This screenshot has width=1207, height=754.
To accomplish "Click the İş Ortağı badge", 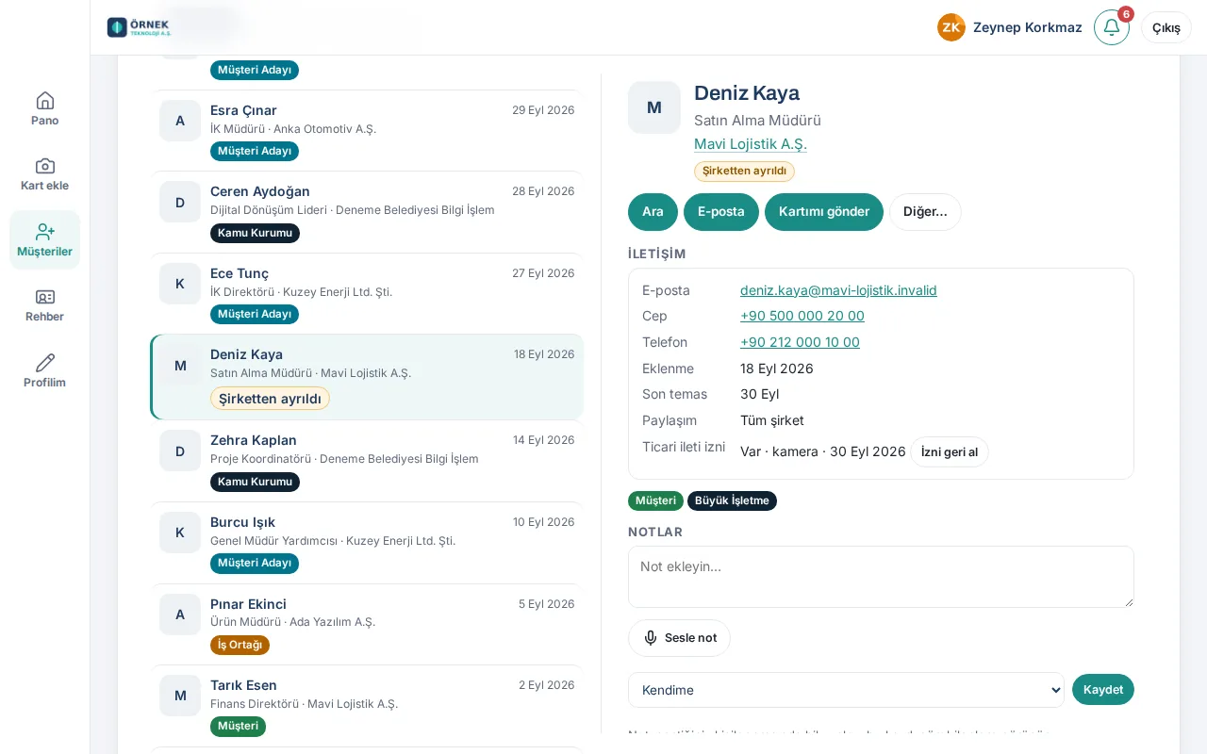I will pyautogui.click(x=240, y=645).
